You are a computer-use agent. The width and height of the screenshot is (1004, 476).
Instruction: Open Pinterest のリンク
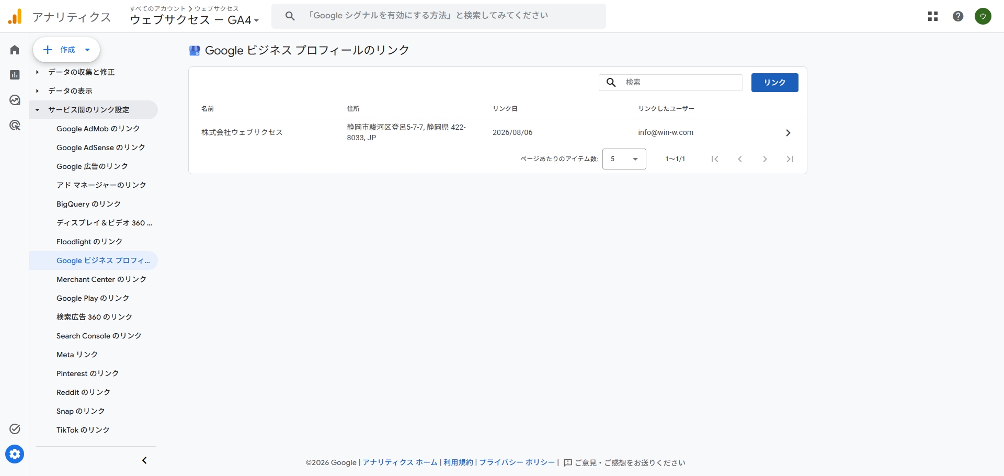(88, 373)
